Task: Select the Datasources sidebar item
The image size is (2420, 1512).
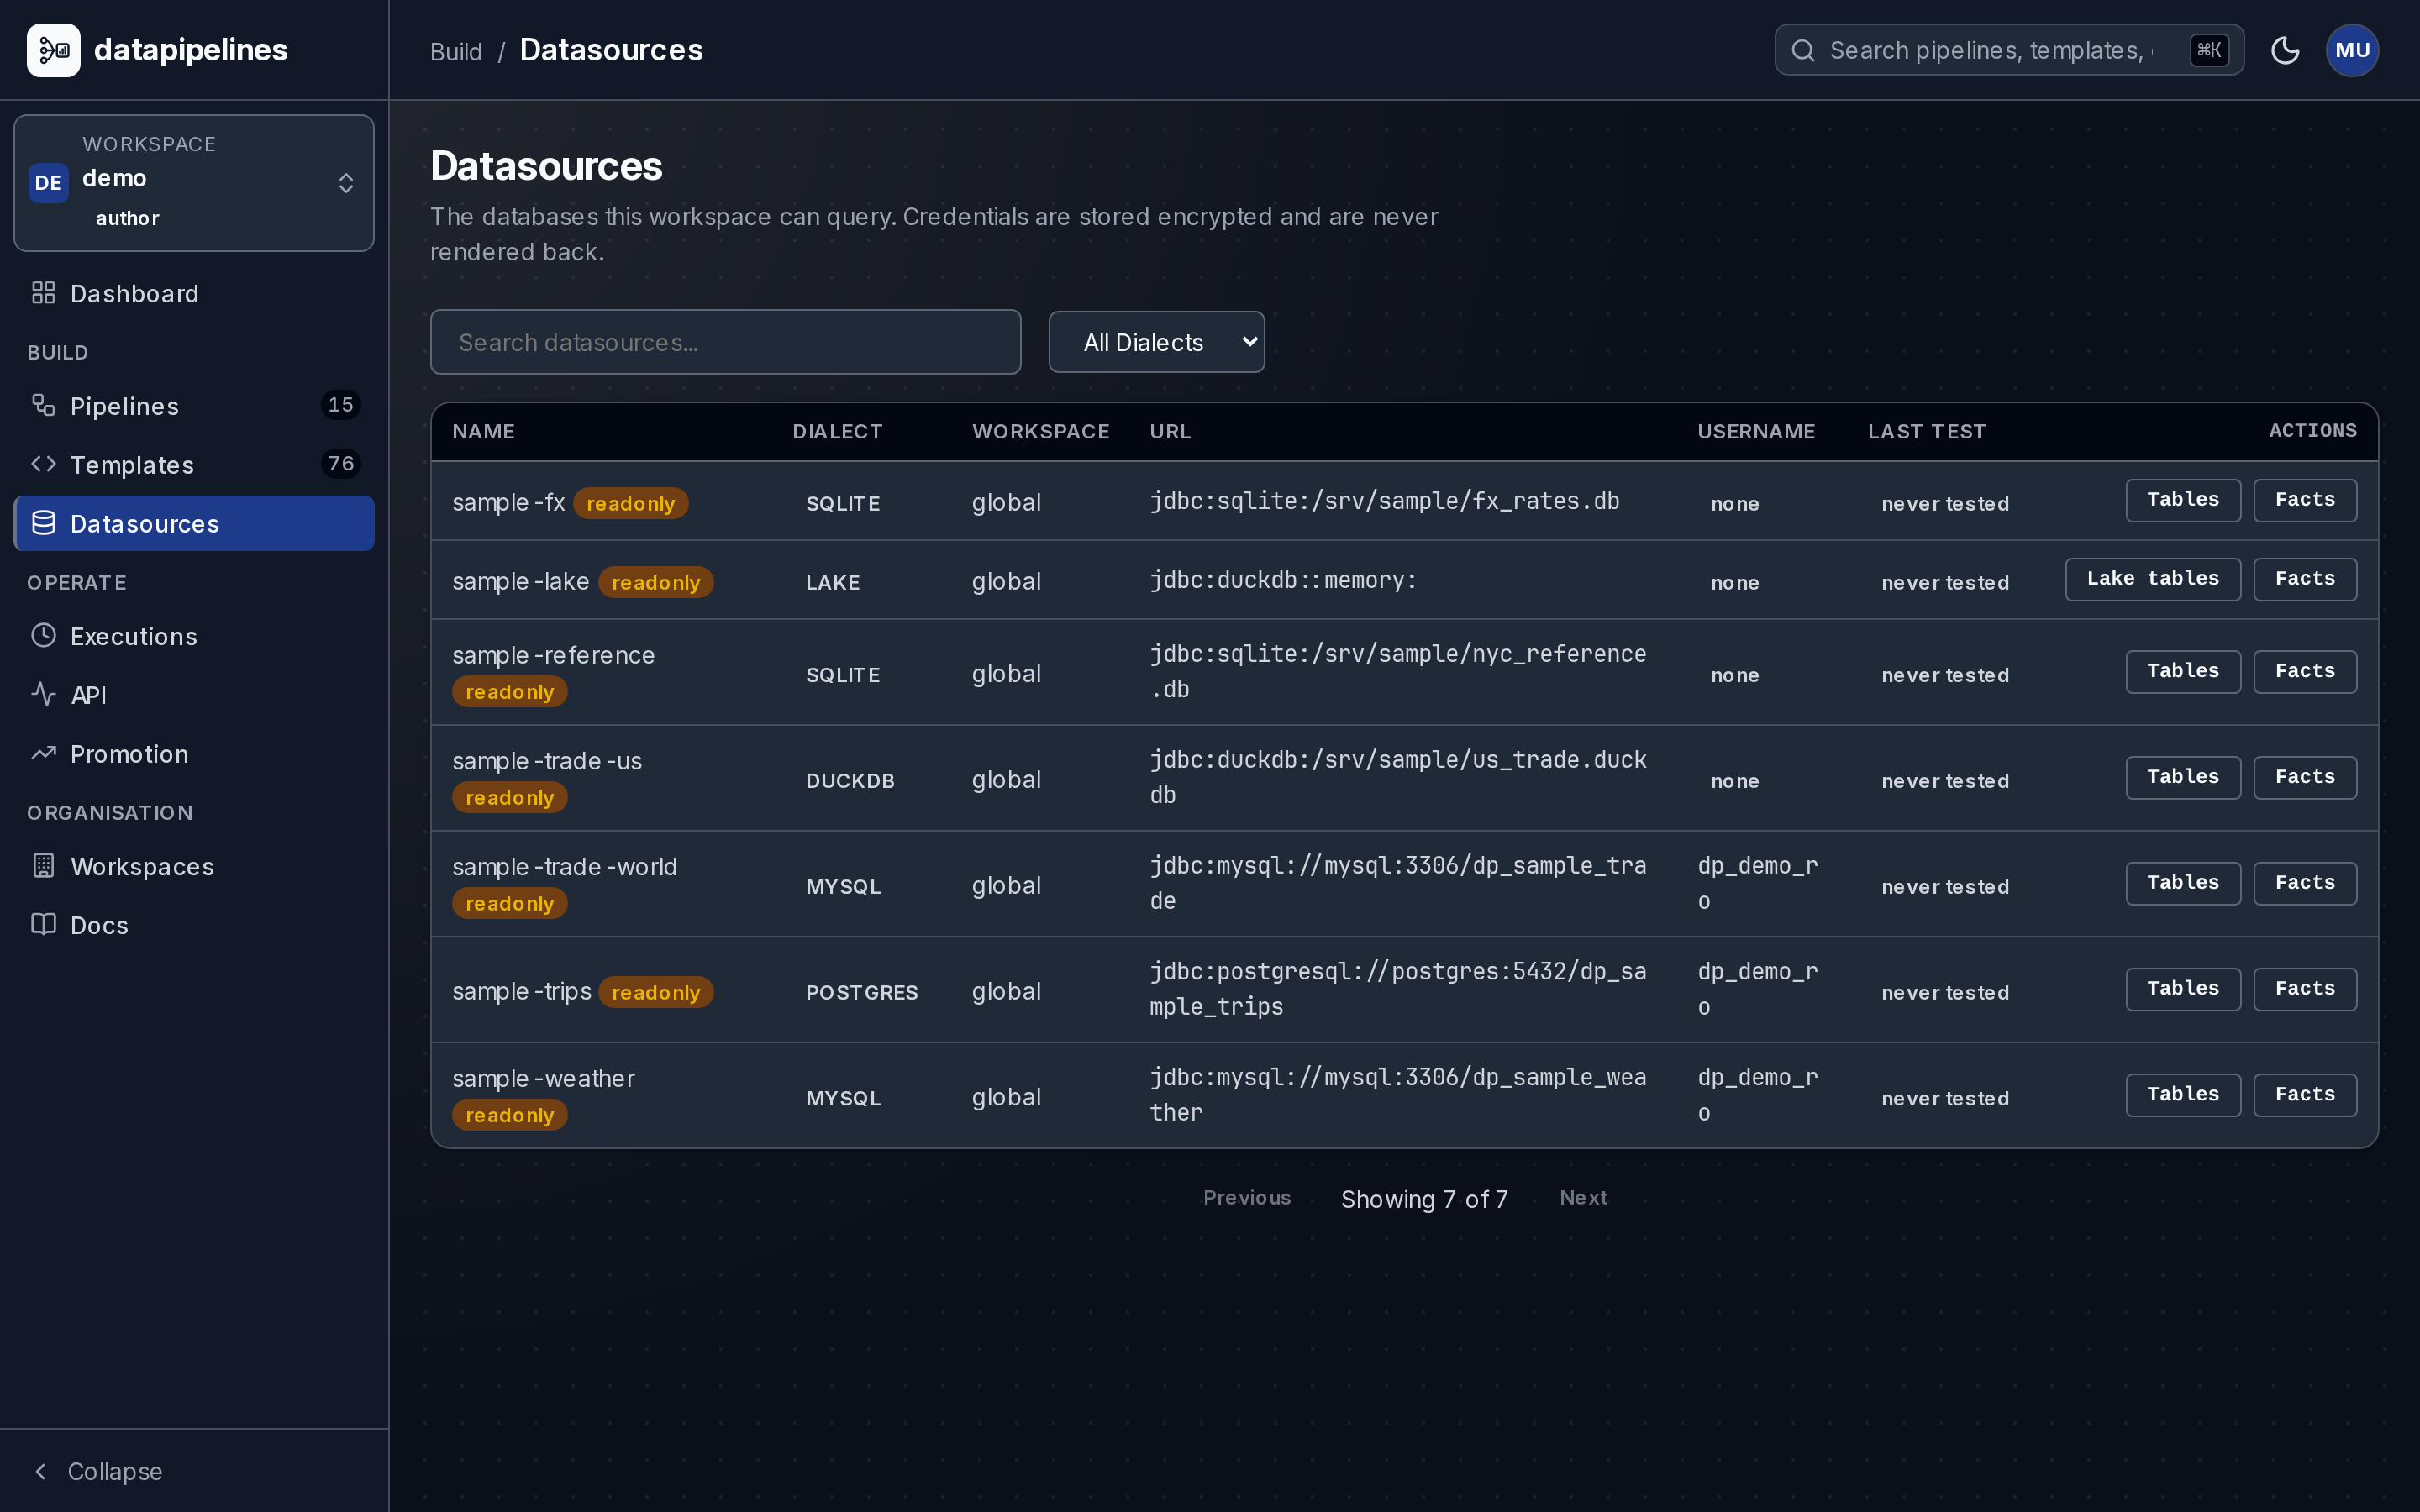Action: pos(194,523)
